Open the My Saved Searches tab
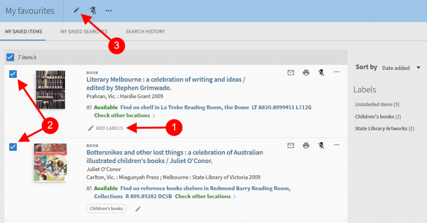 [84, 32]
